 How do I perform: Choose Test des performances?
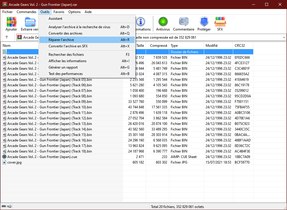click(87, 74)
